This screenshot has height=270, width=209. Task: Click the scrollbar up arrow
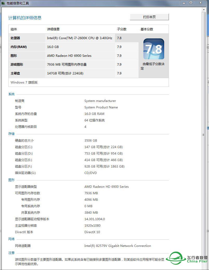pyautogui.click(x=204, y=10)
